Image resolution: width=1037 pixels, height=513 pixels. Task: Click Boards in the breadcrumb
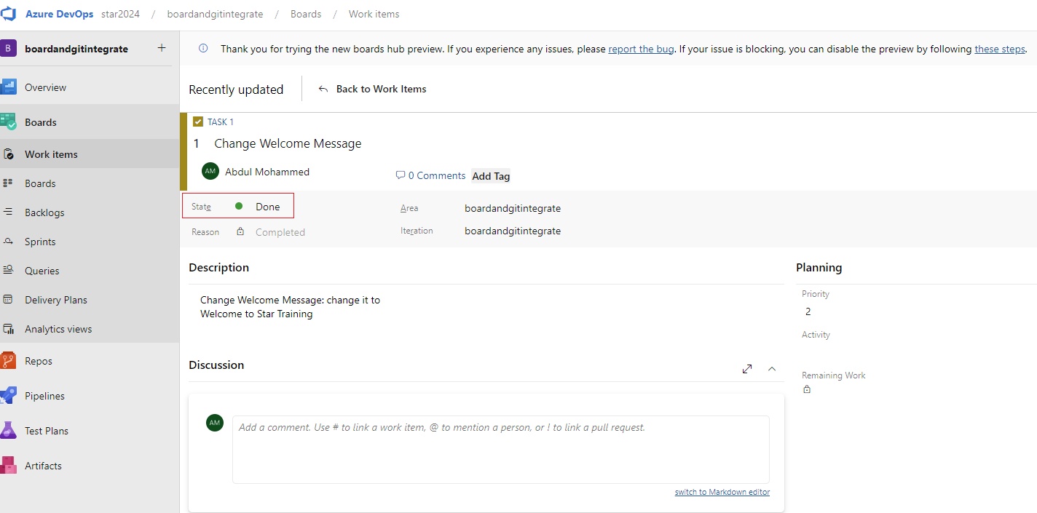306,14
